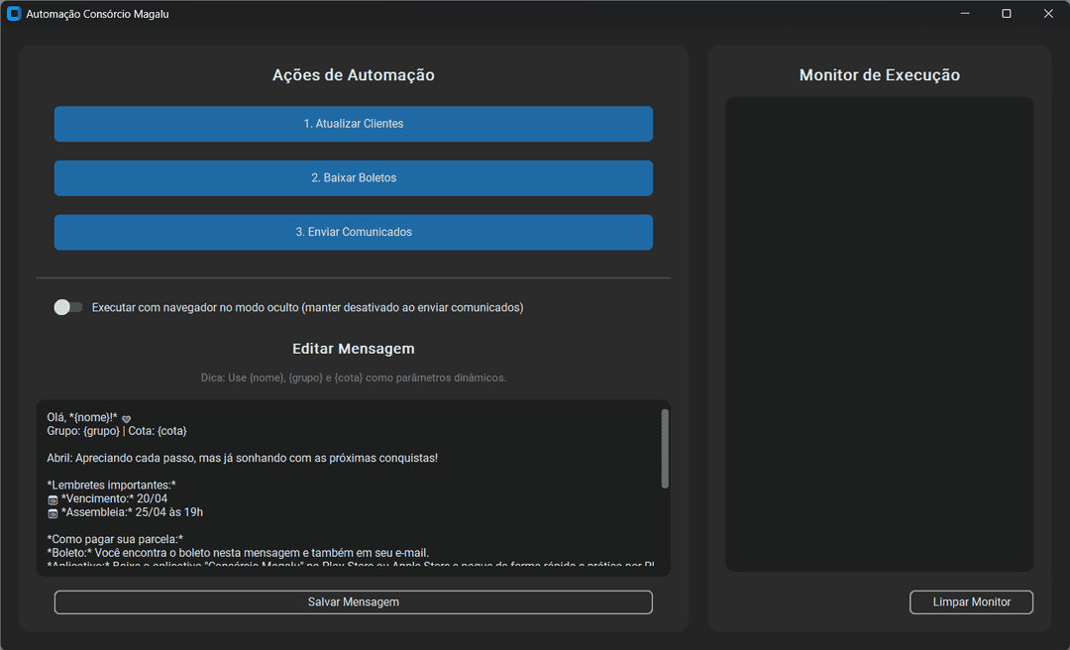Viewport: 1070px width, 650px height.
Task: Click the line starting 'Abril: Apreciando cada passo'
Action: 243,458
